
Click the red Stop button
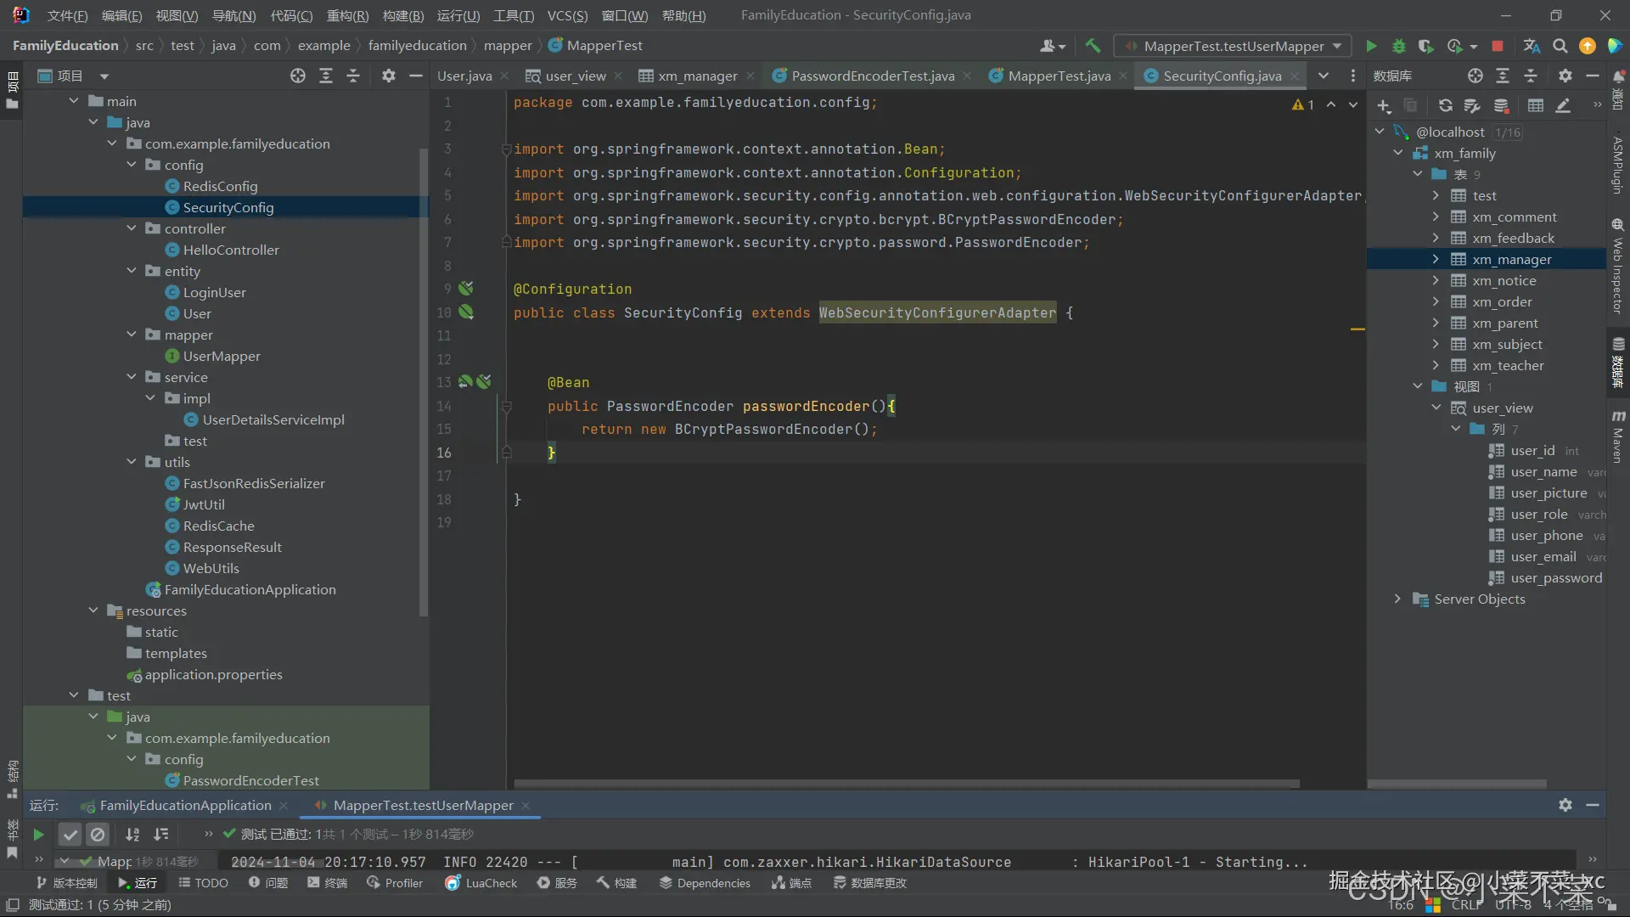1498,46
